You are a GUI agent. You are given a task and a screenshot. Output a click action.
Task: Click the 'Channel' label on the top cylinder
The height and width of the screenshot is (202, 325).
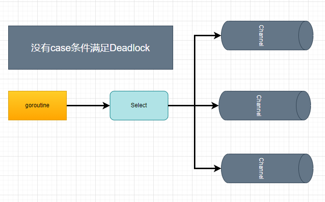[262, 35]
